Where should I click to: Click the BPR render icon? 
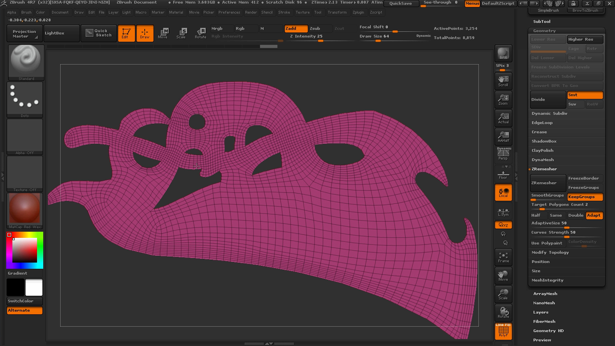[503, 53]
